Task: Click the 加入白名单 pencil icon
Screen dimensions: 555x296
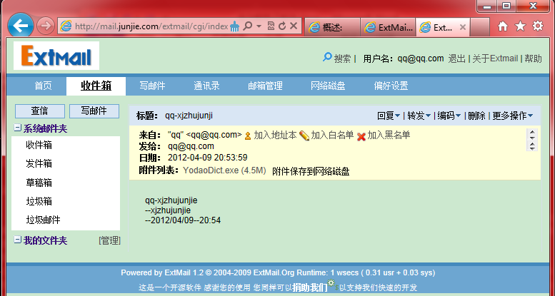Action: (x=304, y=136)
